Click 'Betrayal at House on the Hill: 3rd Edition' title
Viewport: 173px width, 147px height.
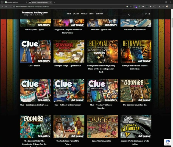point(135,67)
